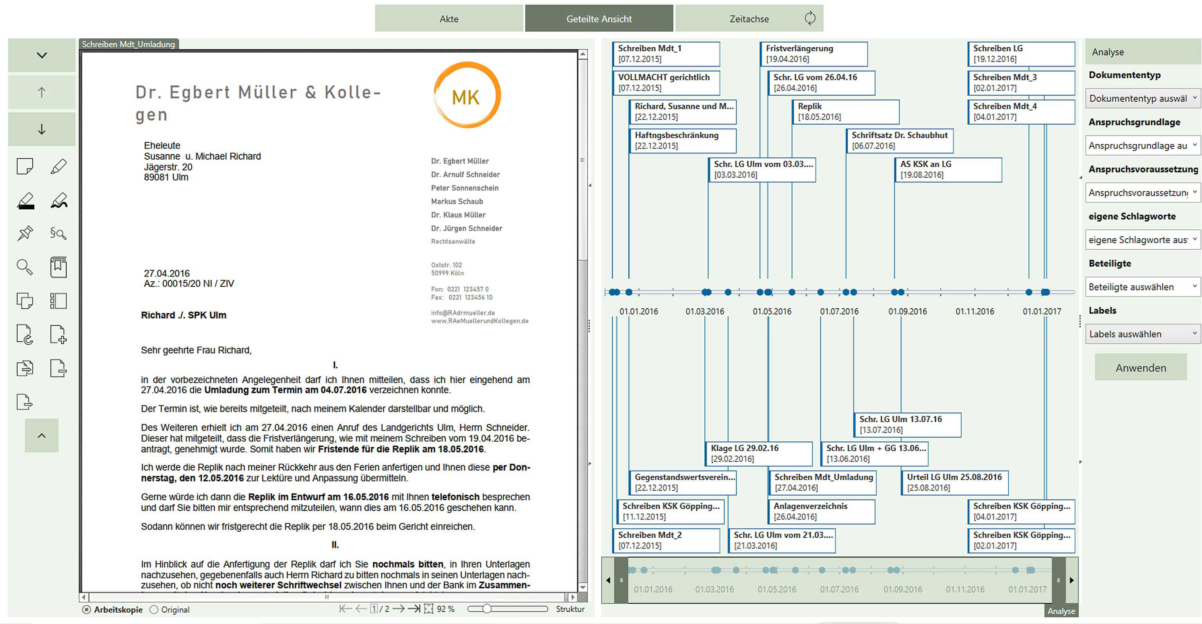Select the Arbeitskopie radio button

click(86, 610)
